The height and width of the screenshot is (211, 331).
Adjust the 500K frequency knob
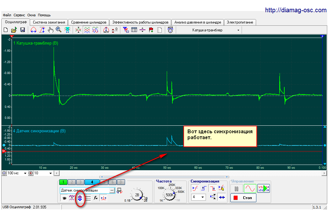(170, 195)
